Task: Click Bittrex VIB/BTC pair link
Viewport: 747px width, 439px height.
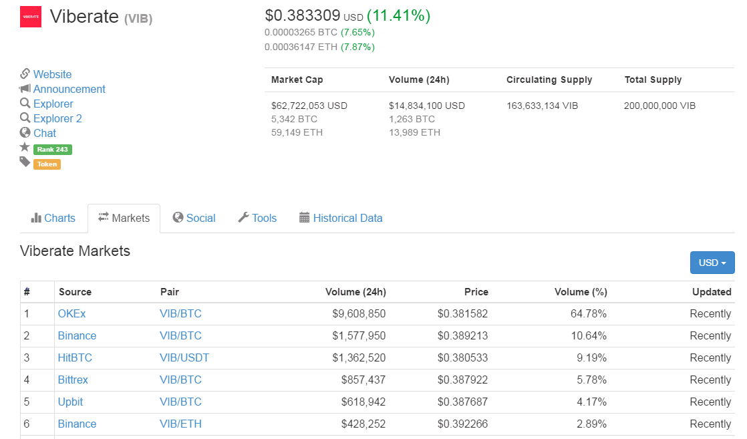Action: click(x=180, y=380)
